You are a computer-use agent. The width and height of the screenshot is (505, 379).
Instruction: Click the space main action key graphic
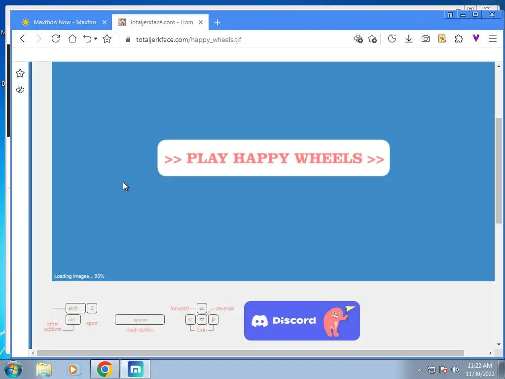[x=140, y=320]
